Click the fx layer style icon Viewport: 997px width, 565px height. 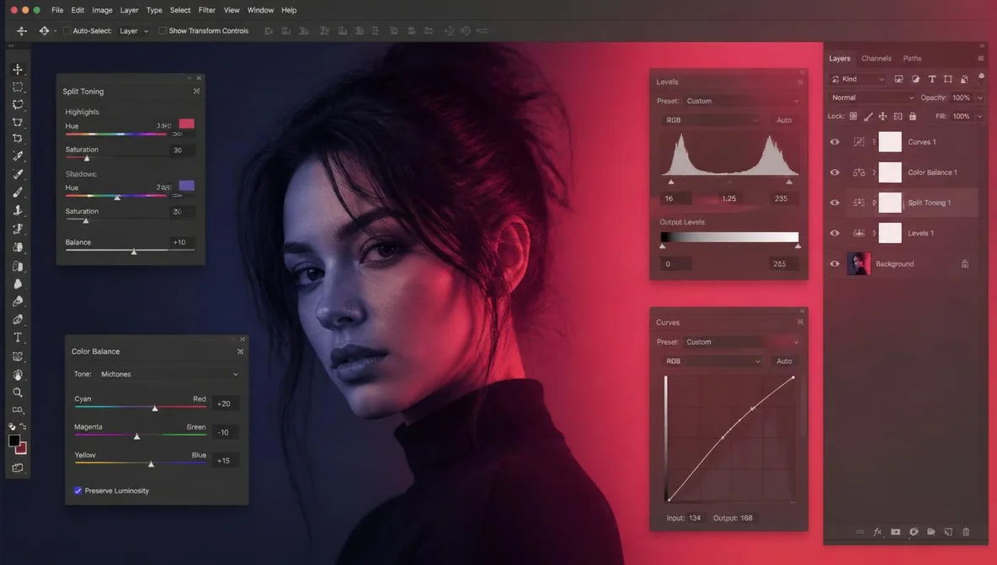(877, 532)
